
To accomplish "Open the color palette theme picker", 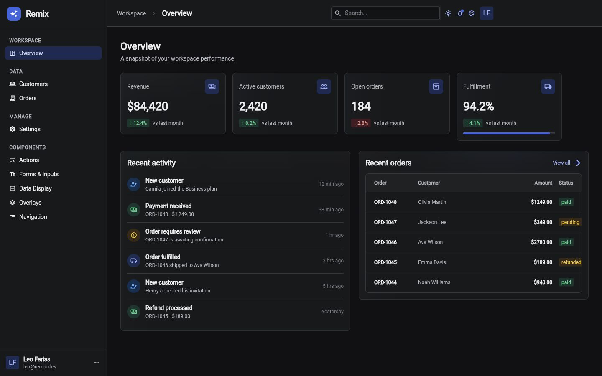I will 472,13.
